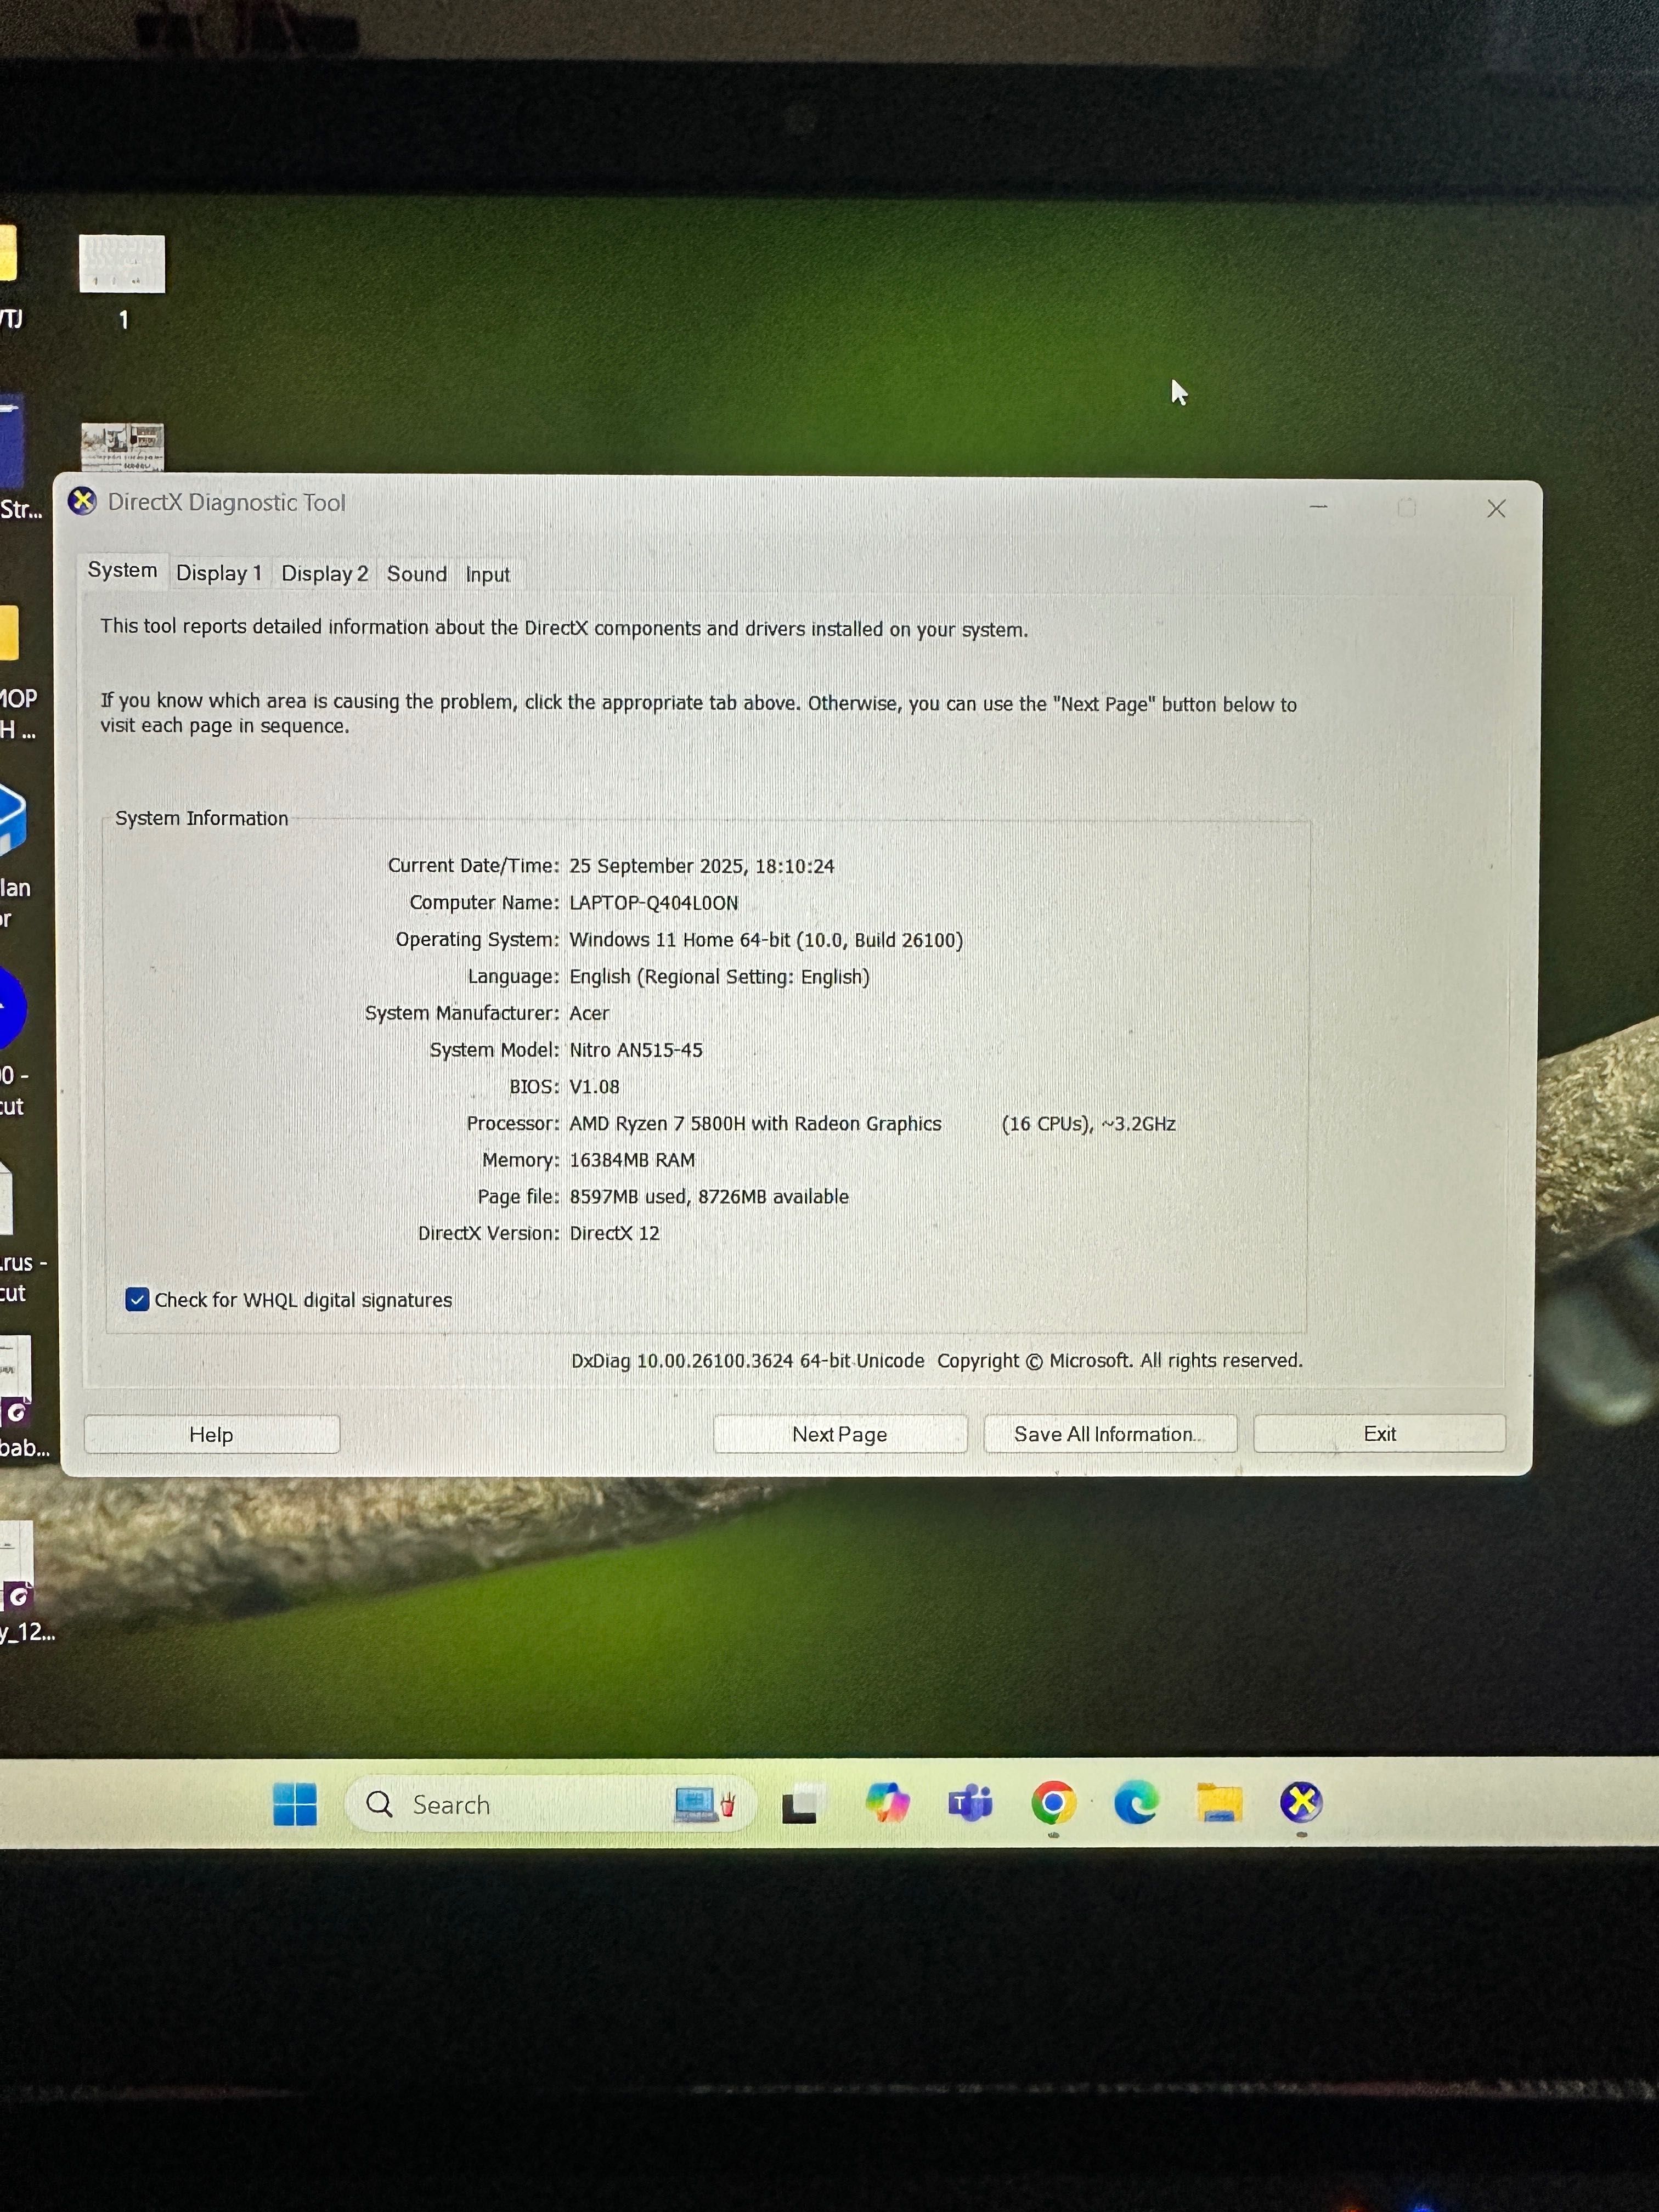This screenshot has height=2212, width=1659.
Task: Open Microsoft Edge from the taskbar
Action: click(1136, 1802)
